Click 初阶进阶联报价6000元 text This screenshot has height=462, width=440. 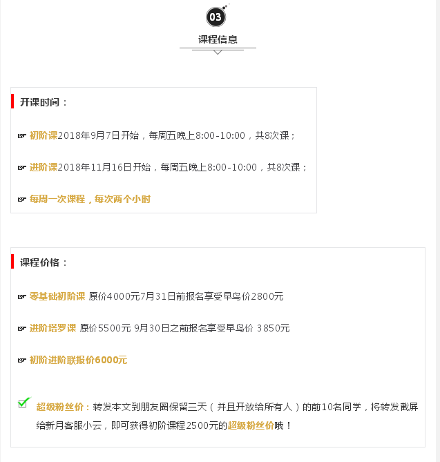pyautogui.click(x=78, y=360)
